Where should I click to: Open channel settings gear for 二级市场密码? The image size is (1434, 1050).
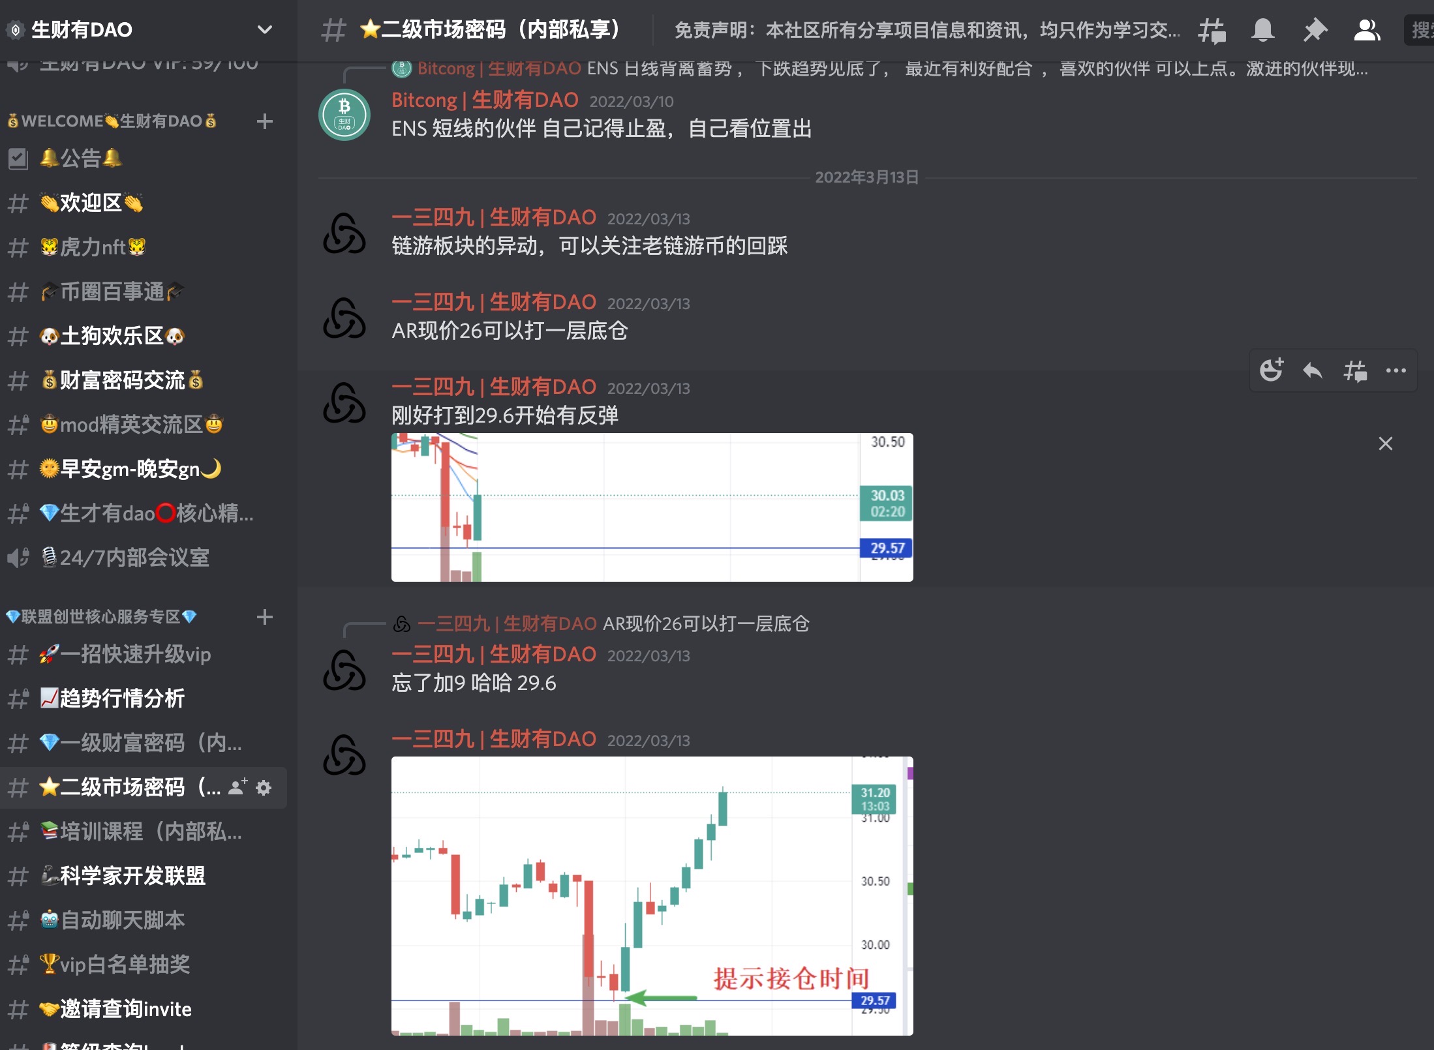[x=264, y=787]
